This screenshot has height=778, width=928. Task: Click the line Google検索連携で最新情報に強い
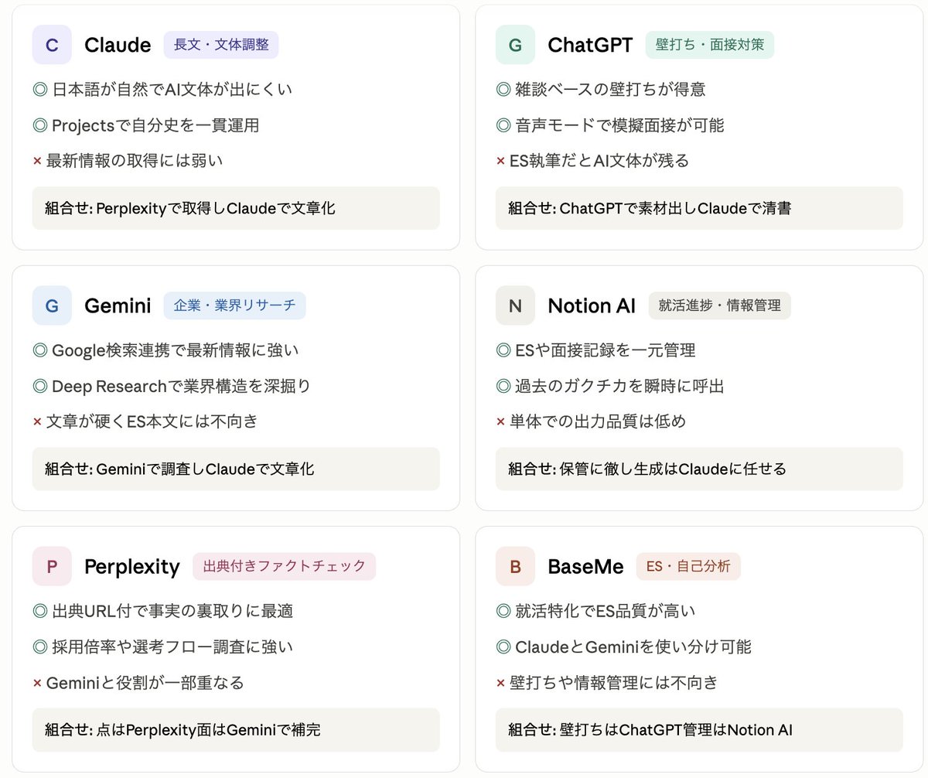tap(166, 350)
